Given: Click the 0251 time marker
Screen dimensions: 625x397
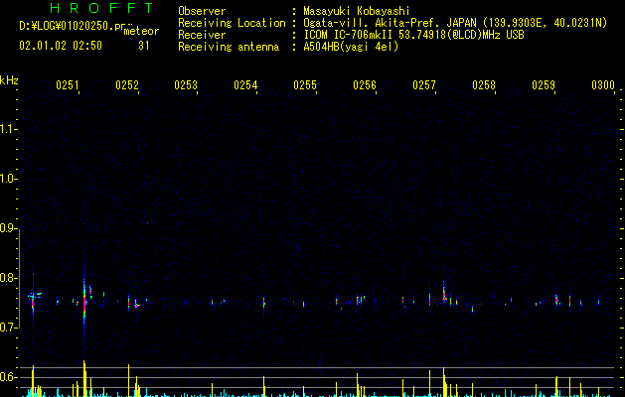Looking at the screenshot, I should pos(68,84).
